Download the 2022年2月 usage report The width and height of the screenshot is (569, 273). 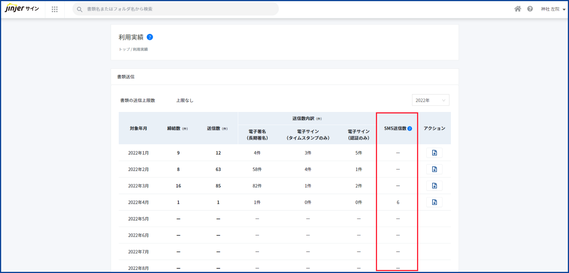pos(434,169)
